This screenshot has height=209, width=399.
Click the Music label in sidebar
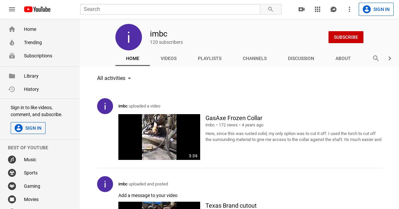tap(30, 160)
